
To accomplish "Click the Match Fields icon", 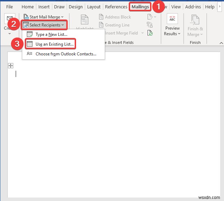I will [150, 25].
